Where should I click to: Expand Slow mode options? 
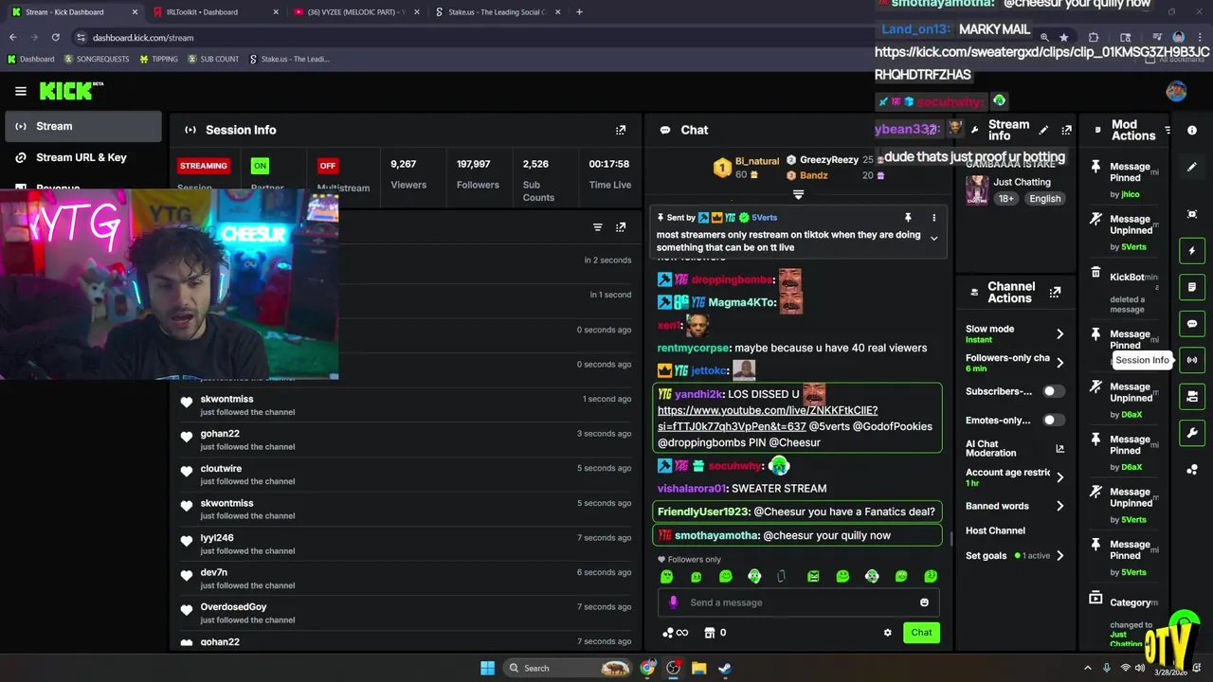click(1059, 333)
